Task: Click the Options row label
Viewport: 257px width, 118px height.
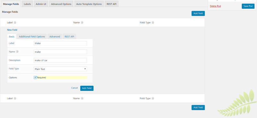Action: [13, 77]
